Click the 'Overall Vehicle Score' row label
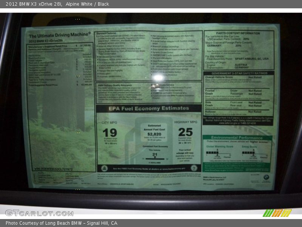 [219, 77]
